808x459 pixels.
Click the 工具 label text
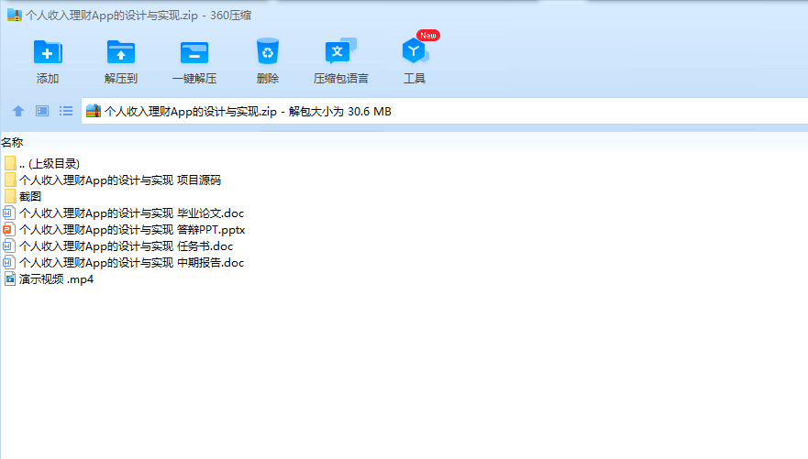click(x=415, y=78)
